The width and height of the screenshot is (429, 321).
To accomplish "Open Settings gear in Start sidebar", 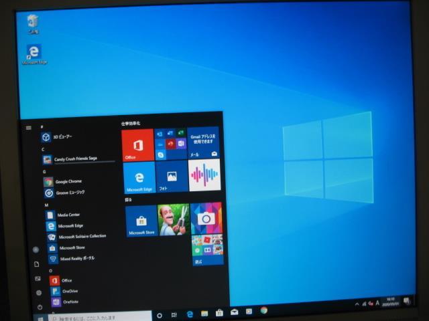I will point(39,293).
